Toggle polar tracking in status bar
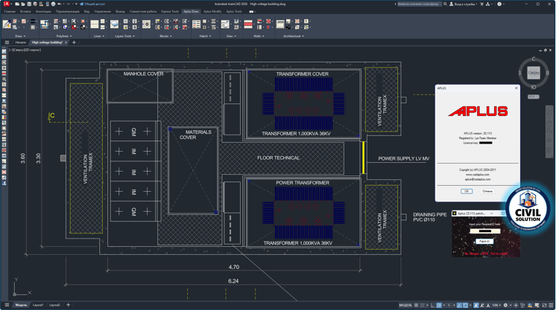 [x=439, y=305]
